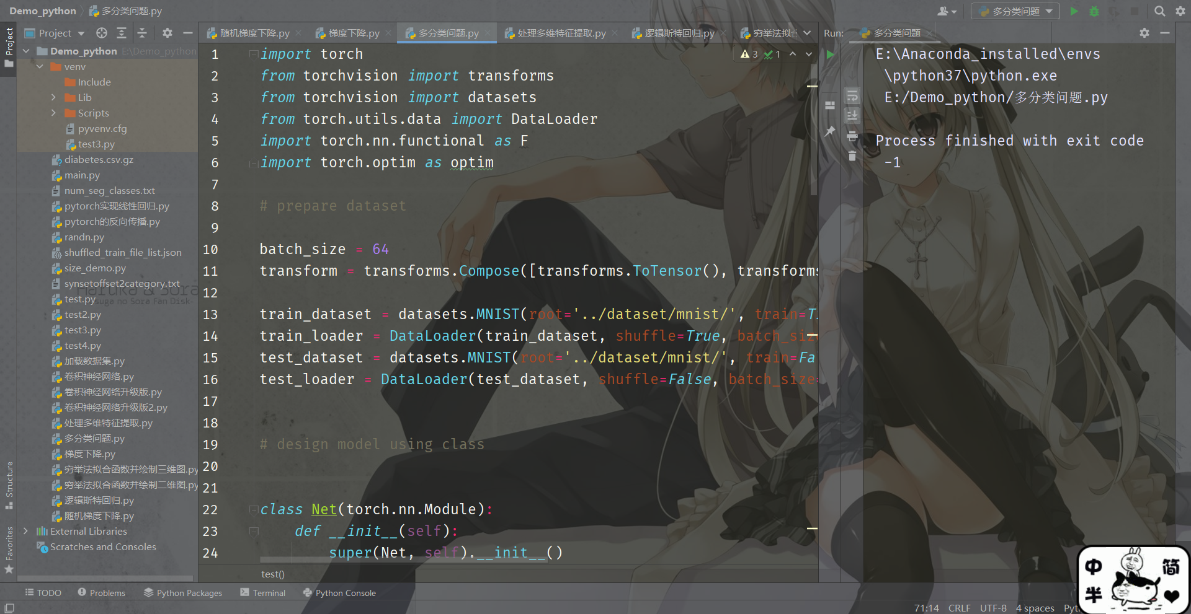This screenshot has width=1191, height=614.
Task: Expand the Scripts folder
Action: [53, 113]
